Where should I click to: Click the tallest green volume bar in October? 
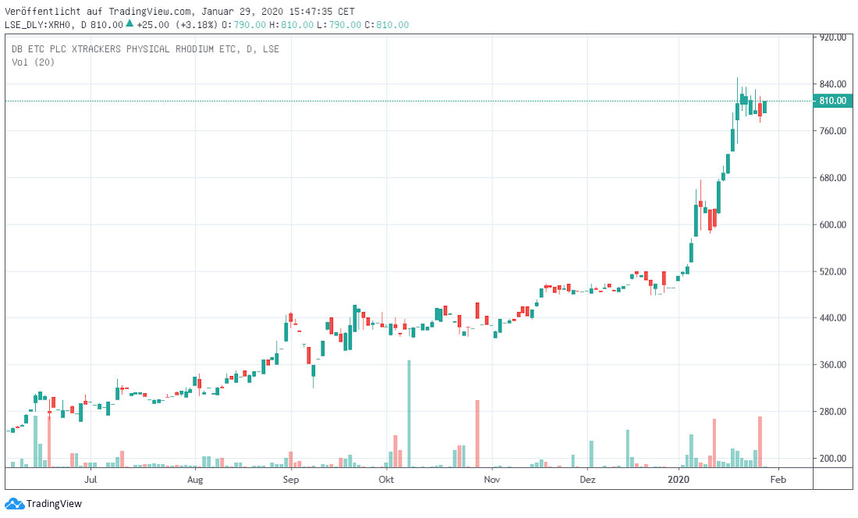[x=409, y=413]
